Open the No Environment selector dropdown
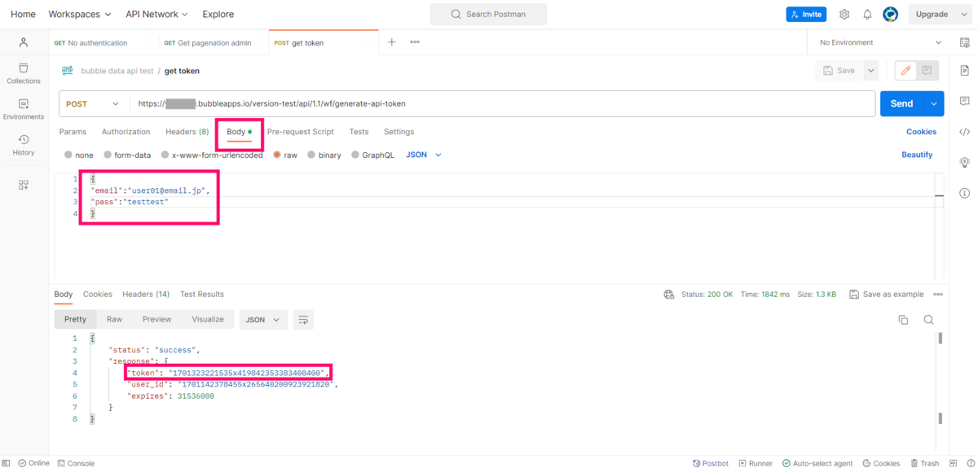Viewport: 978px width, 468px height. pos(880,42)
